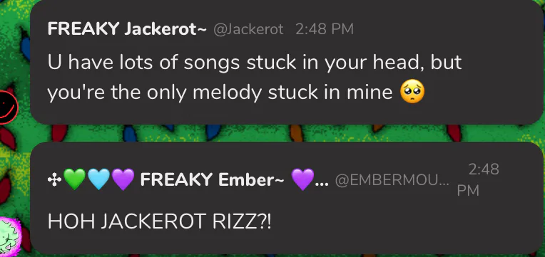Viewport: 545px width, 257px height.
Task: Click the purple heart after FREAKY Ember~
Action: tap(302, 179)
